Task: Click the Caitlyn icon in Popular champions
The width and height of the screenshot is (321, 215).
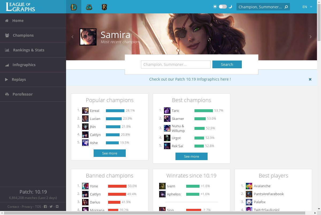Action: [85, 135]
